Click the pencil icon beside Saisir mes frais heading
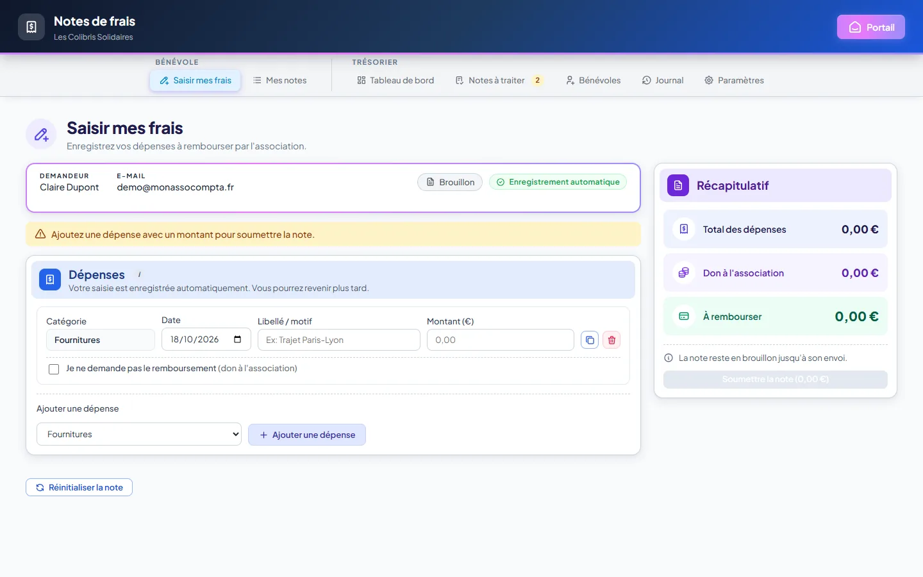 (41, 134)
